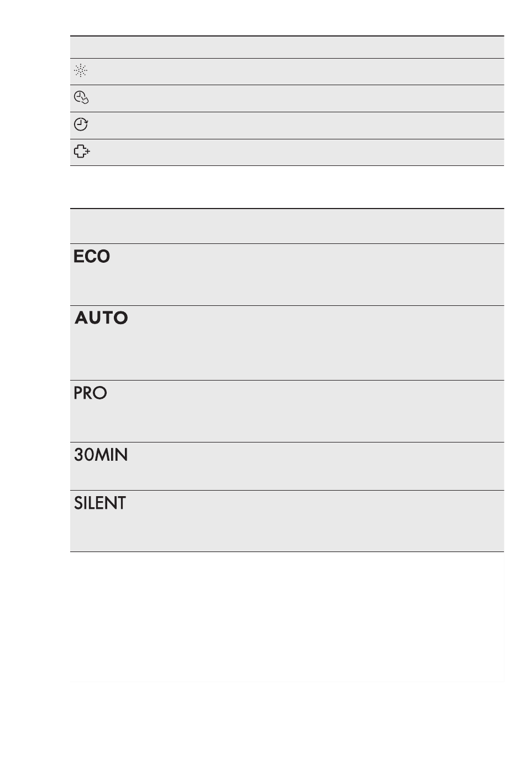Click the empty header row above ECO
525x760 pixels.
287,226
